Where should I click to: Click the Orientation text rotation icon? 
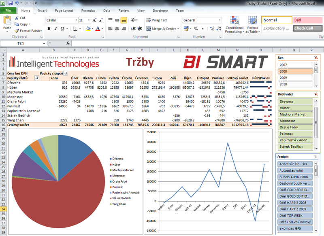pos(134,20)
